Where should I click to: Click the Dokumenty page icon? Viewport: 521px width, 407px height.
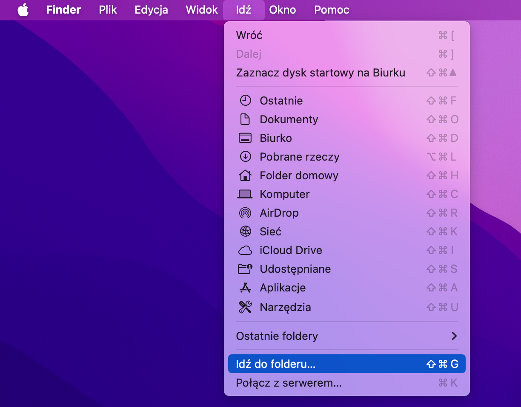[x=245, y=119]
